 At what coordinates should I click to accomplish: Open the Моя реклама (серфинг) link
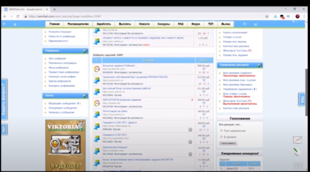[x=237, y=73]
